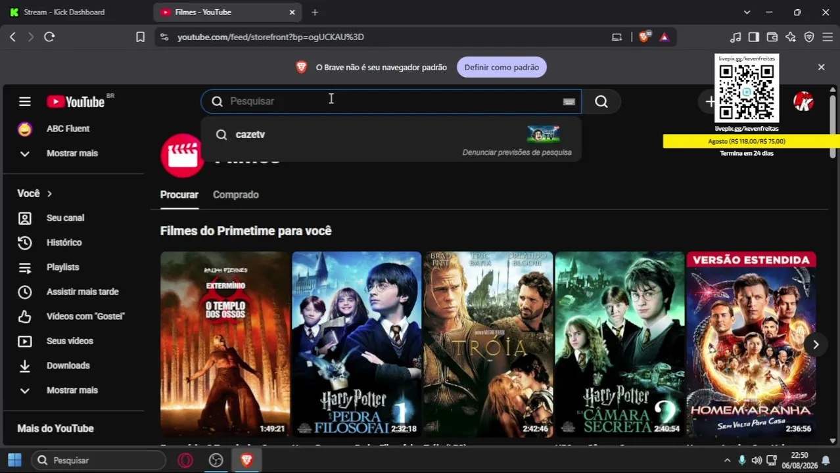This screenshot has height=473, width=840.
Task: Open the Você section chevron
Action: tap(49, 194)
